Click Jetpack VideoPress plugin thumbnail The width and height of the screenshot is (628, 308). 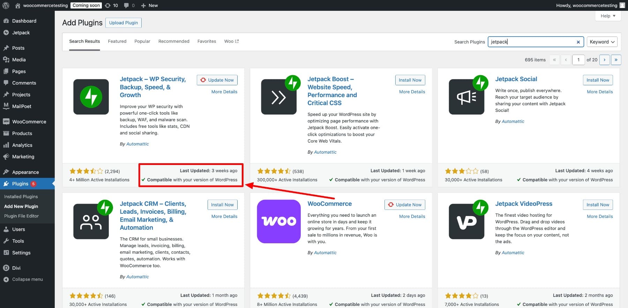pyautogui.click(x=466, y=221)
